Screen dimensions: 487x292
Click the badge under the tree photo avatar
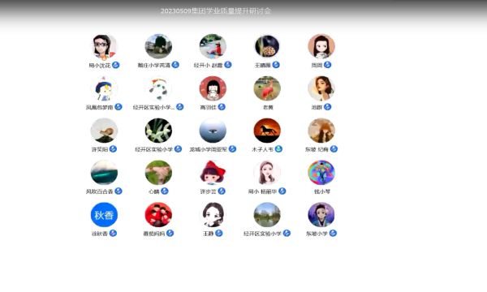175,65
